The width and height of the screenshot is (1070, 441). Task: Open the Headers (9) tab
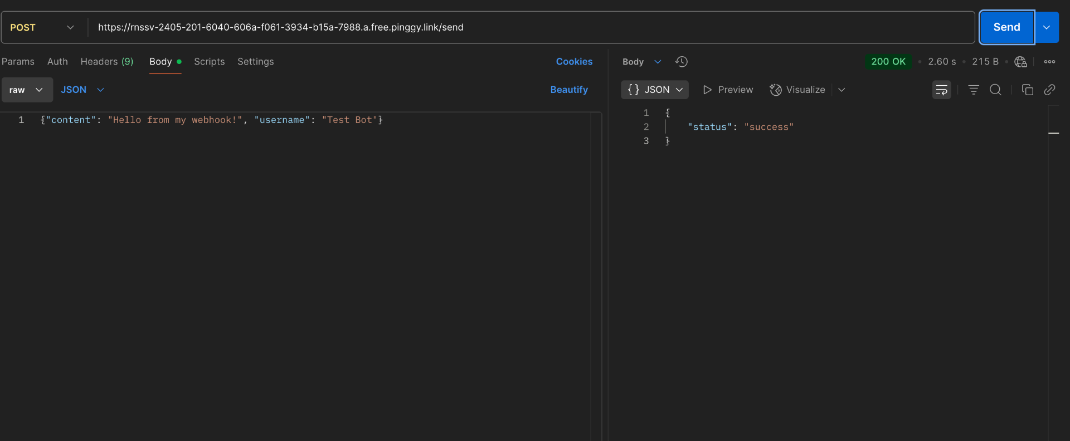(x=107, y=62)
